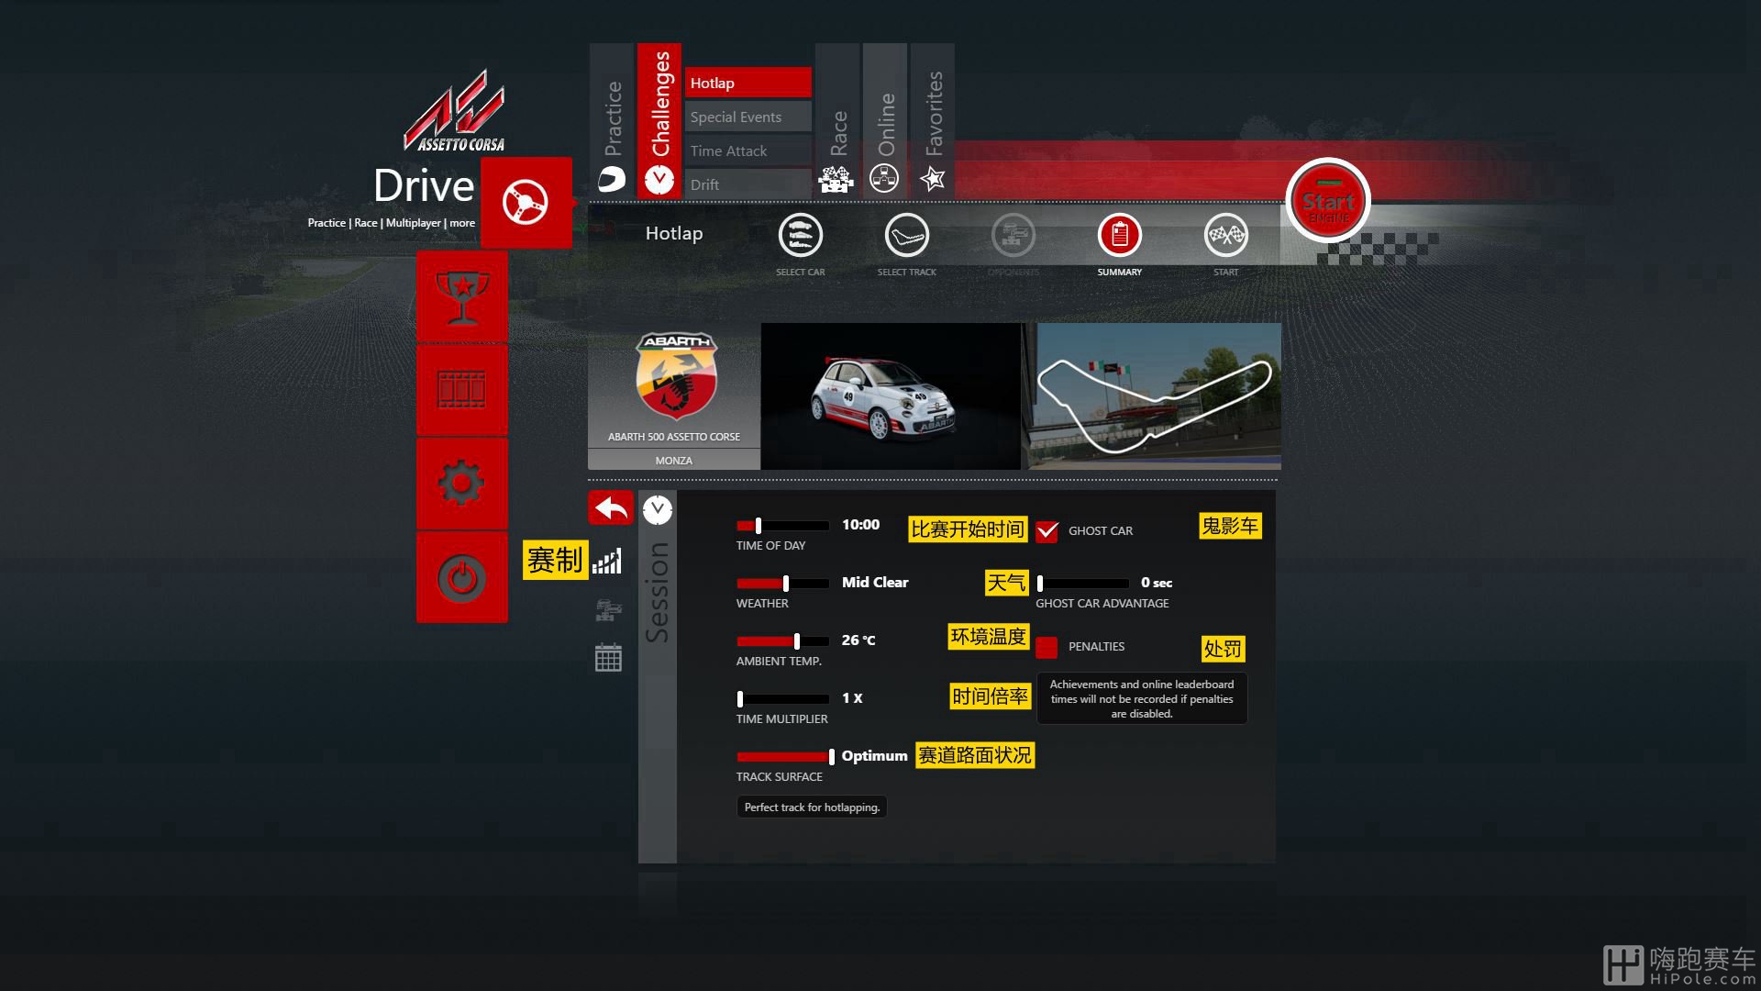The width and height of the screenshot is (1761, 991).
Task: Switch to the Practice tab
Action: tap(612, 120)
